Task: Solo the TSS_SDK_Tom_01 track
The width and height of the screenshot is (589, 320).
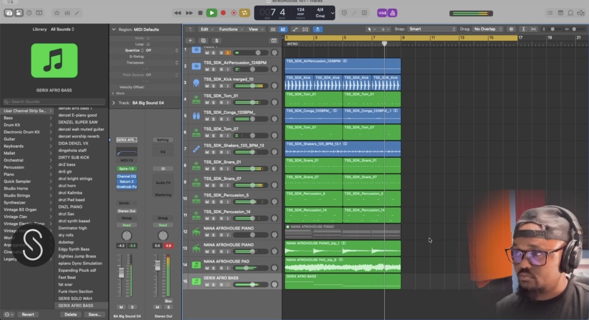Action: (214, 102)
